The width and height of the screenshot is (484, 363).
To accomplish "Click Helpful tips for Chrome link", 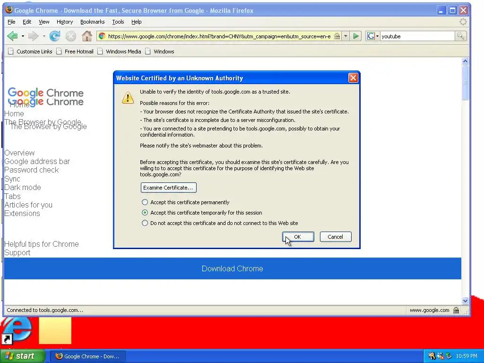I will coord(42,244).
